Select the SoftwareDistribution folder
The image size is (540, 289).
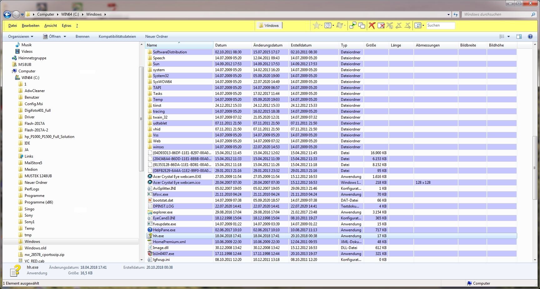[x=331, y=52]
